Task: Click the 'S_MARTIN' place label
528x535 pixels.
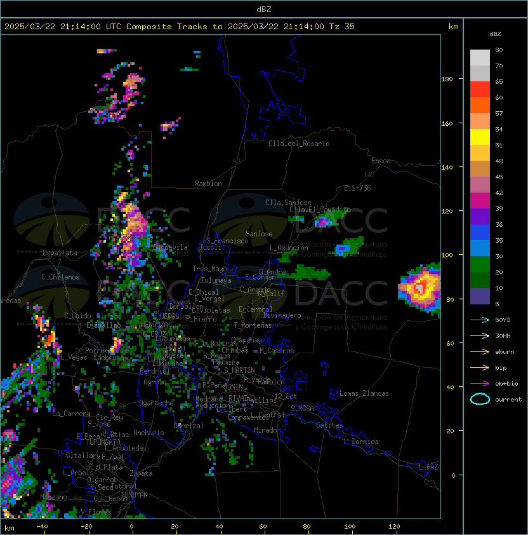Action: (239, 370)
